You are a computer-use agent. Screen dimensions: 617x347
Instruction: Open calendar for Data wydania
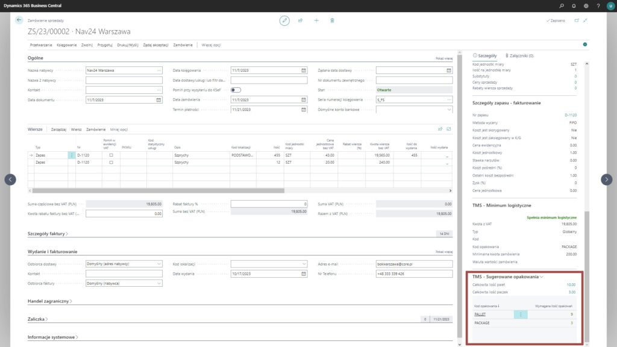pyautogui.click(x=304, y=274)
